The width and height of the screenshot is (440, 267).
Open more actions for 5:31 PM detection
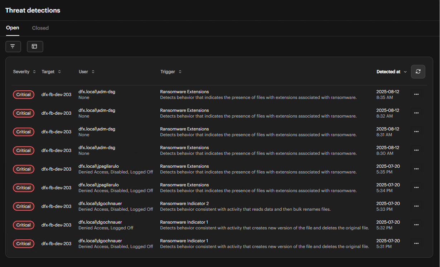tap(416, 244)
